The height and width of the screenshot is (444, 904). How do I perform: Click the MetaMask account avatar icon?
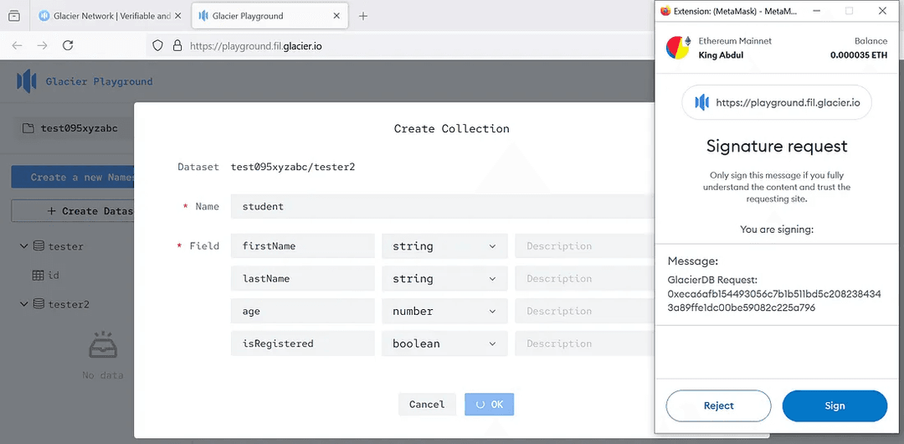click(678, 48)
